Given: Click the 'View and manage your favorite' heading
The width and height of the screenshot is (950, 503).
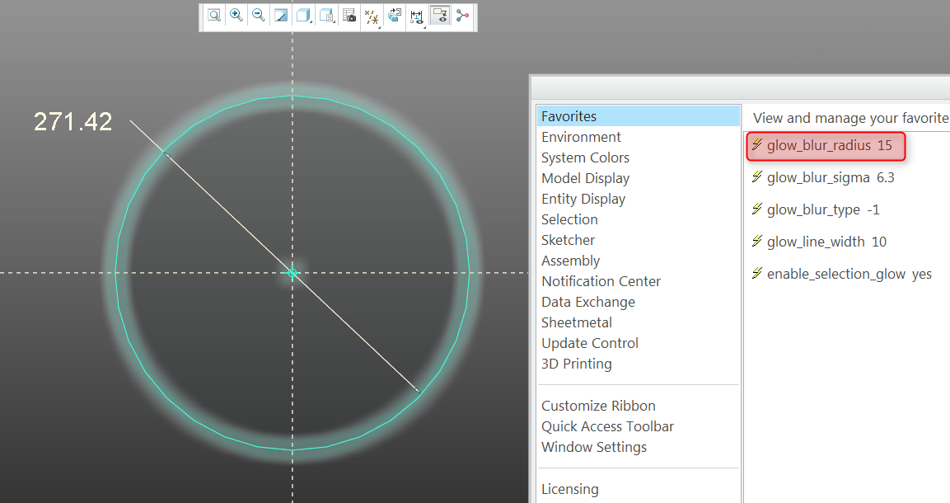Looking at the screenshot, I should click(850, 118).
